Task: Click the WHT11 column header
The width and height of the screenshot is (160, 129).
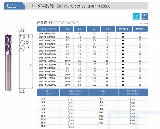Action: point(124,29)
